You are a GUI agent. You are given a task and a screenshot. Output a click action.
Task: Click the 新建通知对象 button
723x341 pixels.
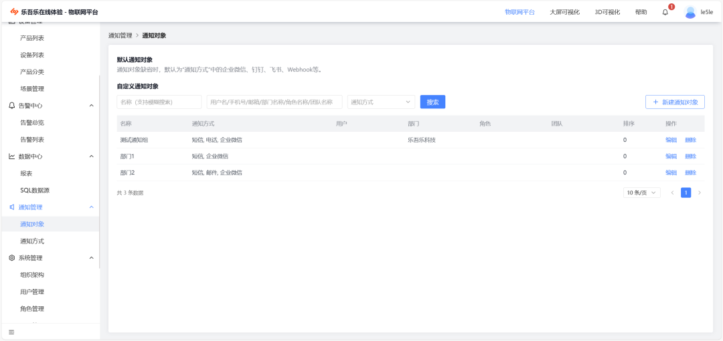tap(675, 102)
